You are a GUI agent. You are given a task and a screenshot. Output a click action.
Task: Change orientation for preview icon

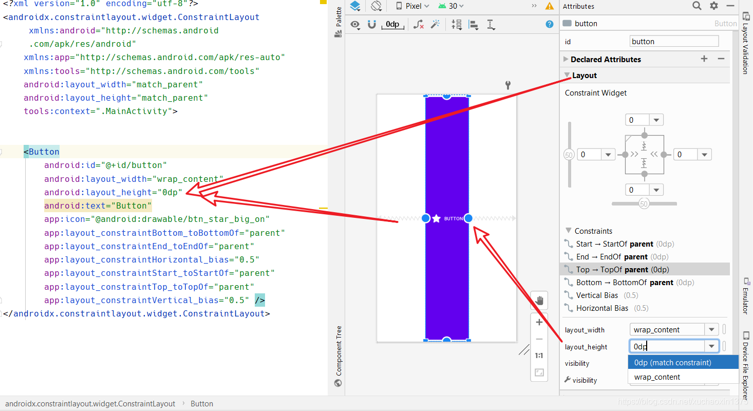click(377, 6)
